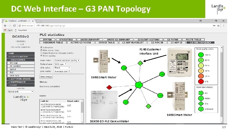The width and height of the screenshot is (232, 130).
Task: Click LOGOUT in the sidebar menu
Action: tap(21, 85)
